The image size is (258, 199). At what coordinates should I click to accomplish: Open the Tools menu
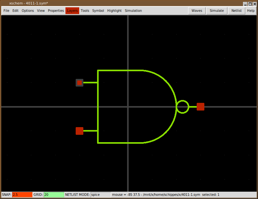pyautogui.click(x=85, y=11)
